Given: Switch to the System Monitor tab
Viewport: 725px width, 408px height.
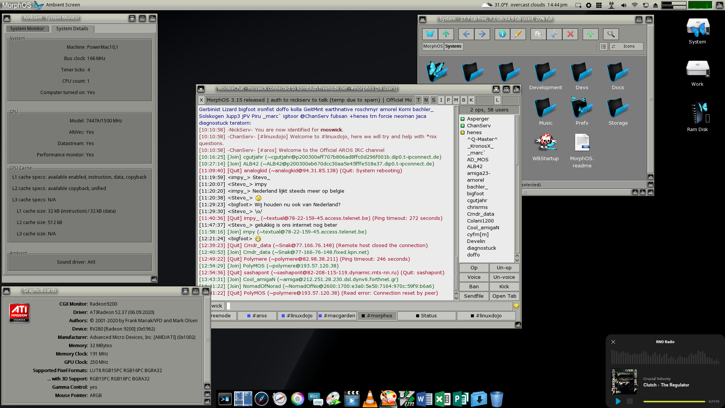Looking at the screenshot, I should point(27,29).
